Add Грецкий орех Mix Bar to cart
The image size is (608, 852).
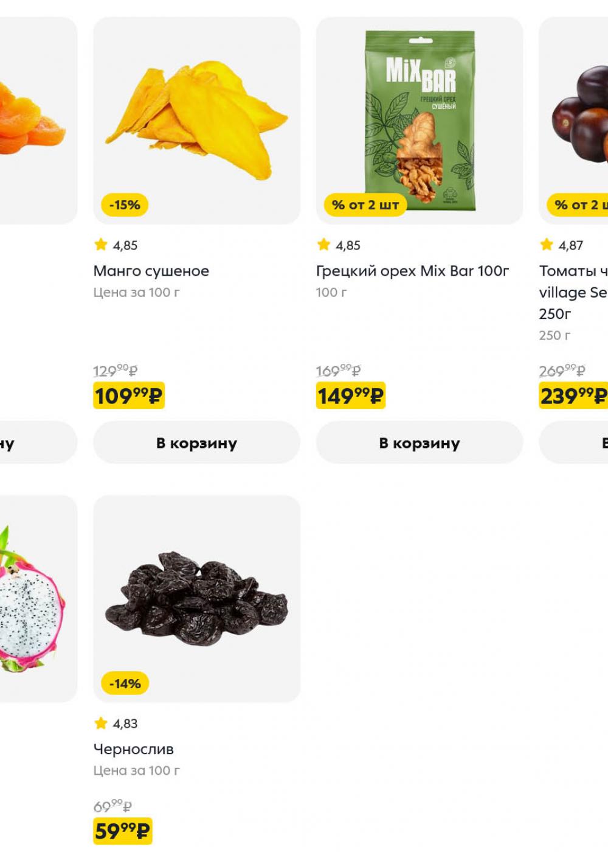pos(419,442)
